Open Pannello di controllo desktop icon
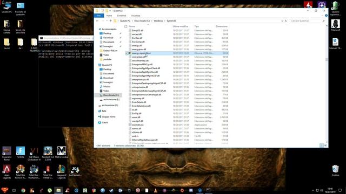346x194 pixels. coord(21,9)
